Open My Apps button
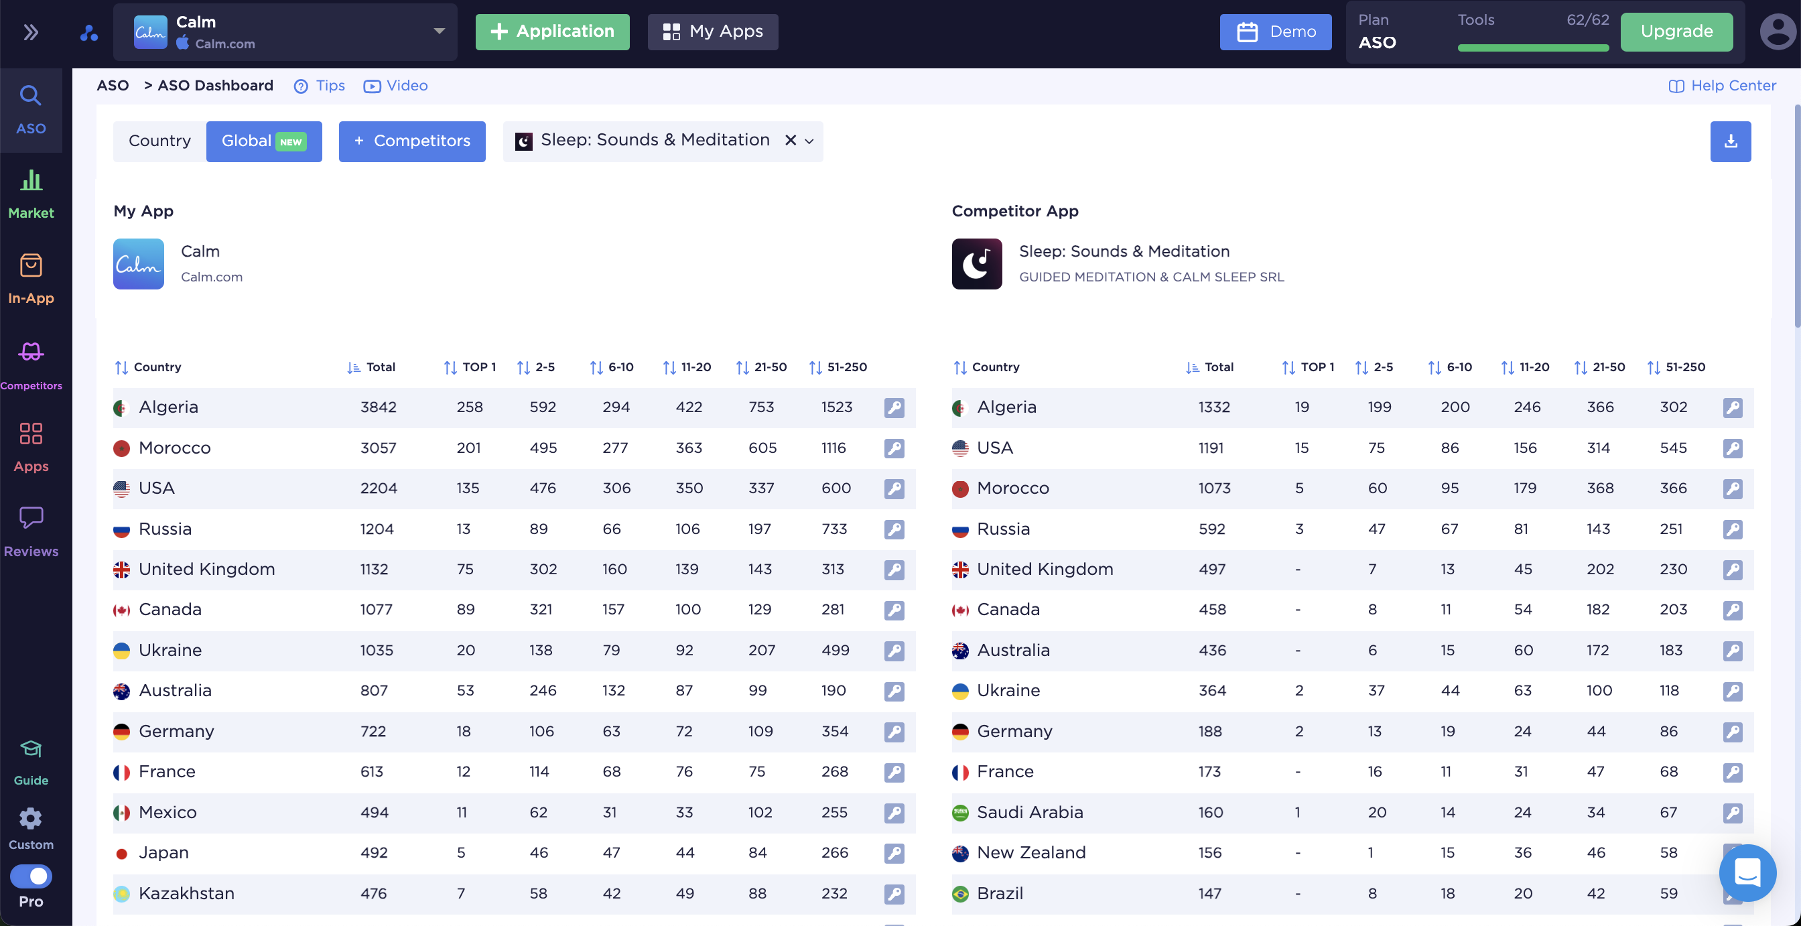 point(712,32)
